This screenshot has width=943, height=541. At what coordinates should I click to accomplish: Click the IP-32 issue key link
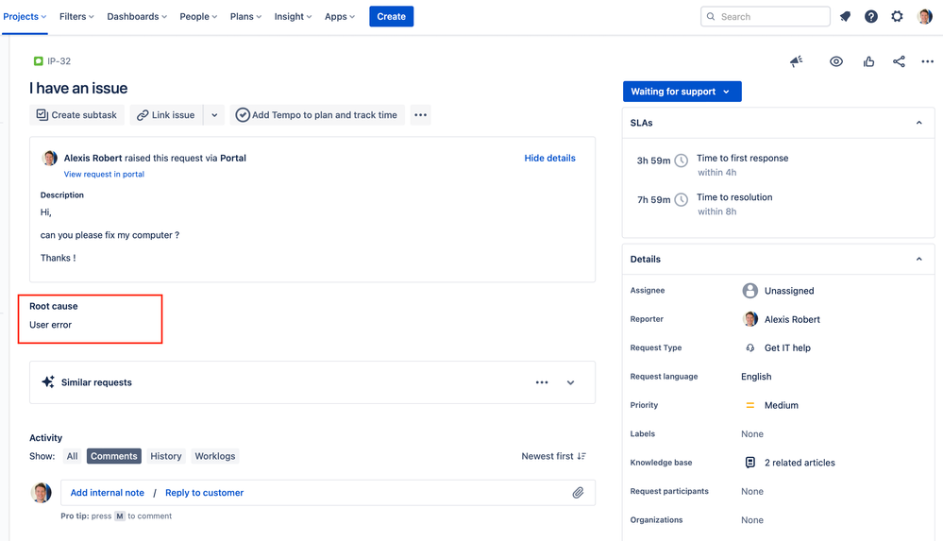tap(59, 61)
